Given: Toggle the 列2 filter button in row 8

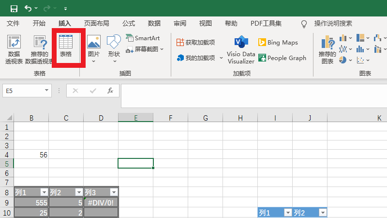Looking at the screenshot, I should click(x=79, y=192).
